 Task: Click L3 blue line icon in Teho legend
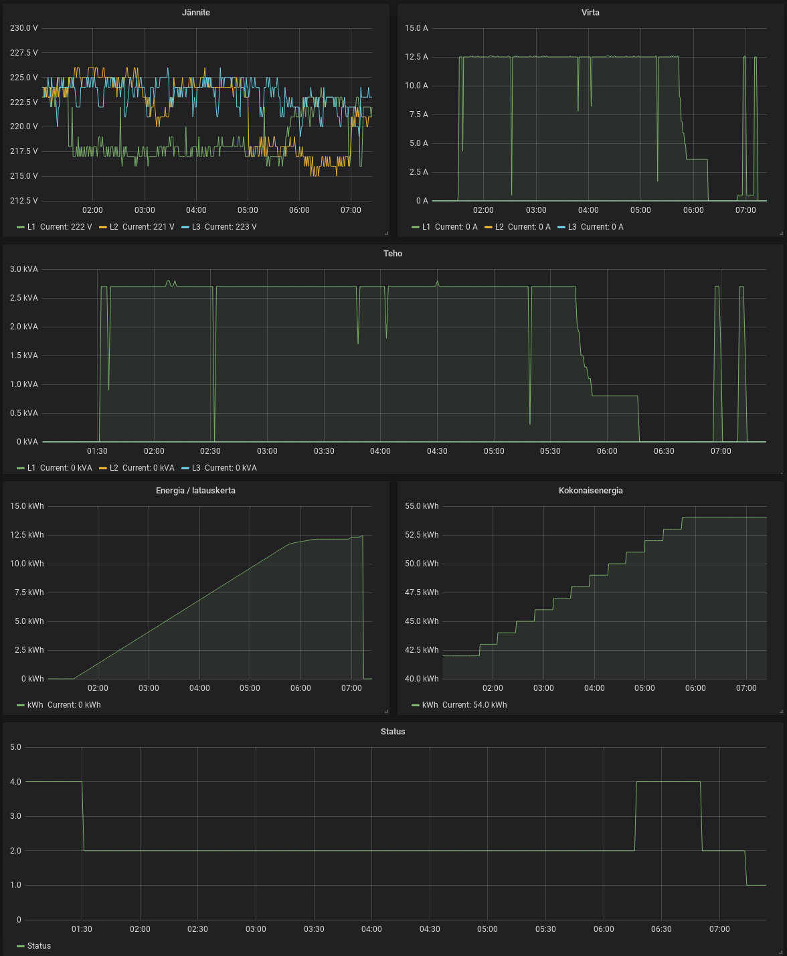(185, 468)
